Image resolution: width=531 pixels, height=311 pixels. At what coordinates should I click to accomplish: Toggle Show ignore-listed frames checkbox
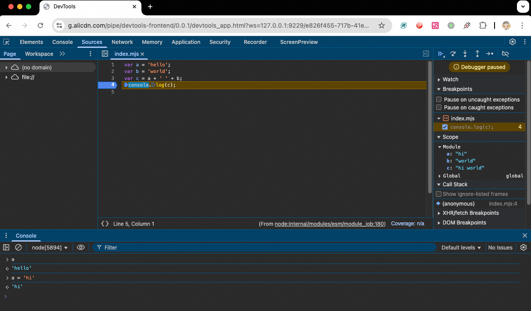click(438, 194)
